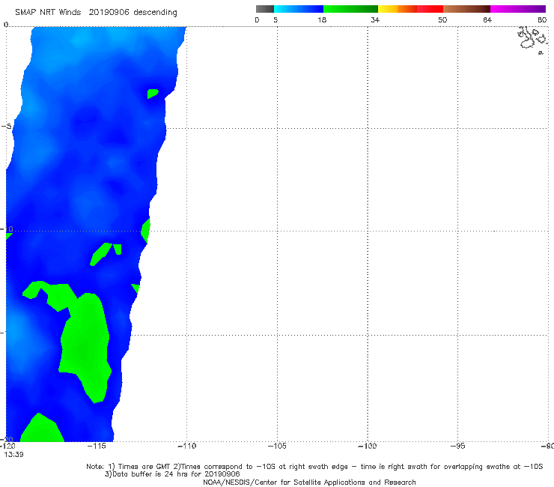
Task: Click the longitude label -110
Action: click(x=186, y=446)
